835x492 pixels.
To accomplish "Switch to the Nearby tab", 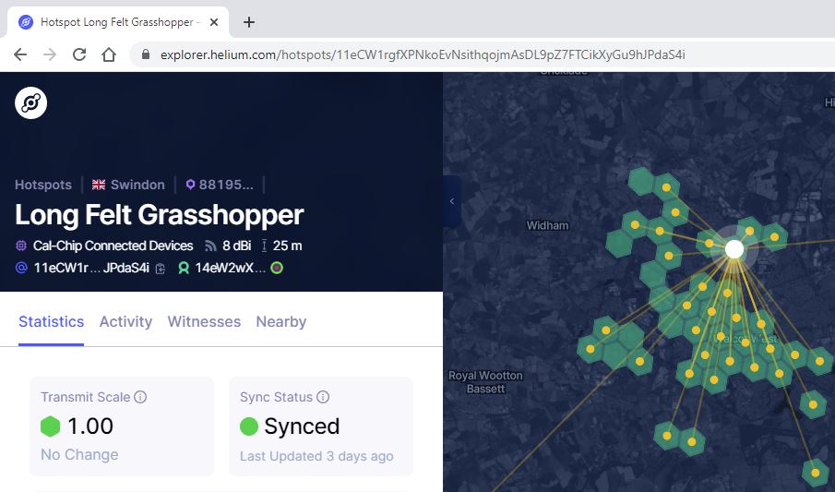I will coord(281,321).
